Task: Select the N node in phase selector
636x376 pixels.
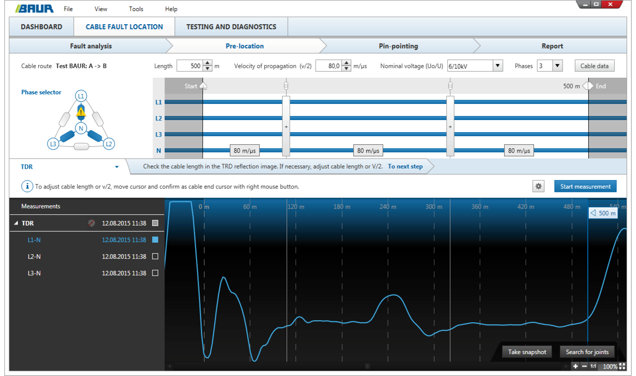Action: (x=81, y=128)
